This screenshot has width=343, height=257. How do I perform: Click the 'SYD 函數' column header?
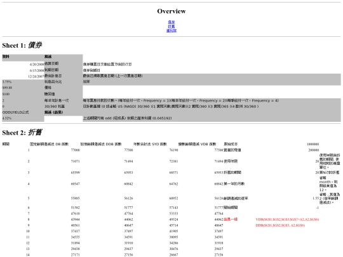(150, 144)
